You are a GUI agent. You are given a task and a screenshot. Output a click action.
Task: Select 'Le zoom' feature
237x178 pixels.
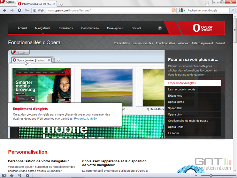pyautogui.click(x=193, y=133)
